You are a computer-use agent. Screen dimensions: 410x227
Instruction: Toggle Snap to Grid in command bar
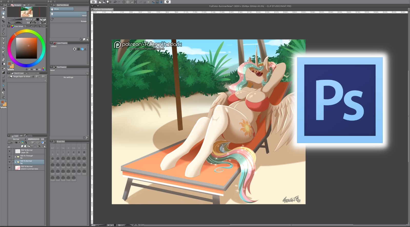161,2
